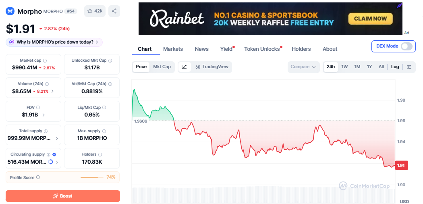Set chart range to 24h
The height and width of the screenshot is (204, 423).
point(331,67)
